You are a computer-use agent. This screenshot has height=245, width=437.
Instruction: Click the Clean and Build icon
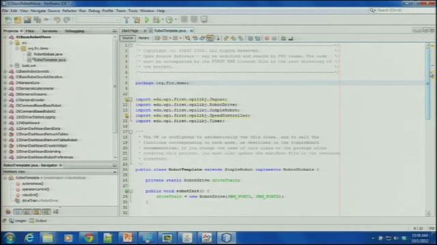tap(137, 20)
